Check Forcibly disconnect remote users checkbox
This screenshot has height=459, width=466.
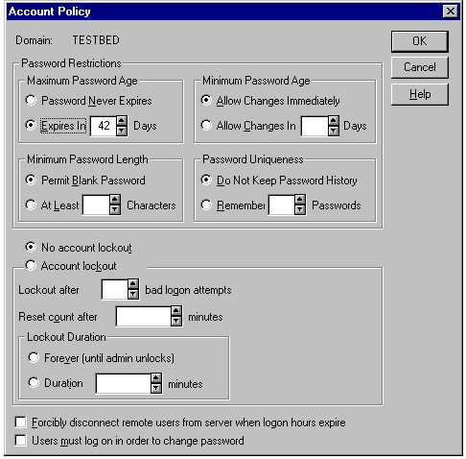point(21,422)
